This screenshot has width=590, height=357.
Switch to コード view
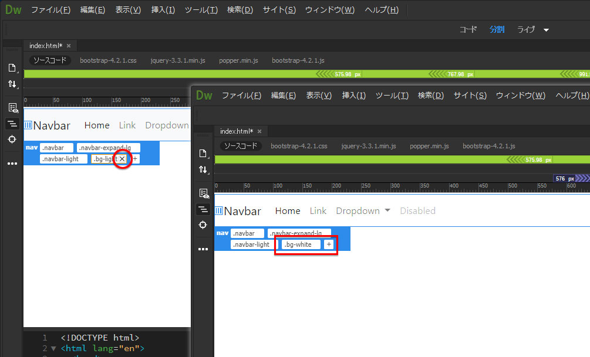pos(468,29)
